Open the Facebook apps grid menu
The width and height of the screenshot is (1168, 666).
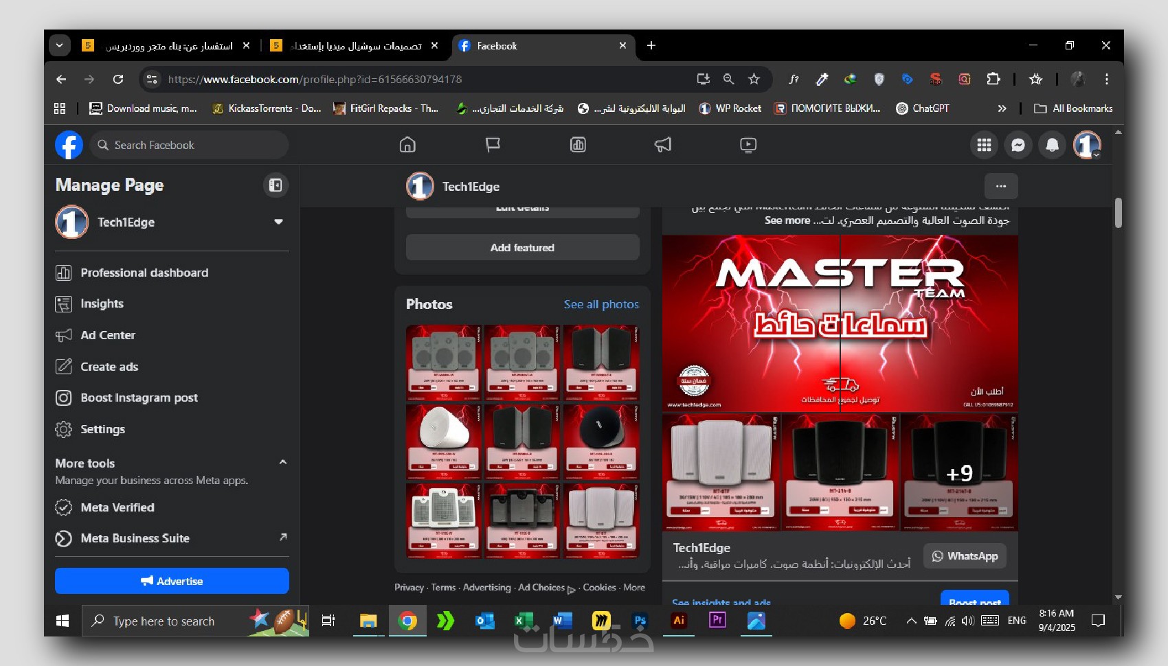tap(984, 145)
